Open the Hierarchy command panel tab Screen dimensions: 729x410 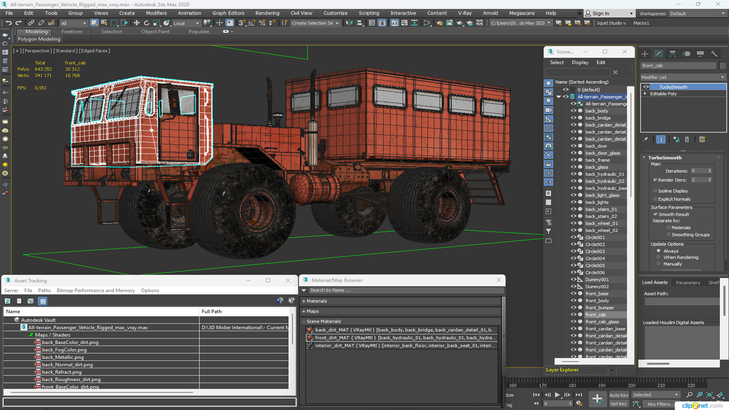coord(672,54)
